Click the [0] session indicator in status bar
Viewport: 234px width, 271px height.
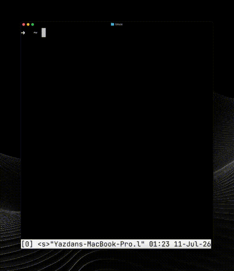(27, 244)
